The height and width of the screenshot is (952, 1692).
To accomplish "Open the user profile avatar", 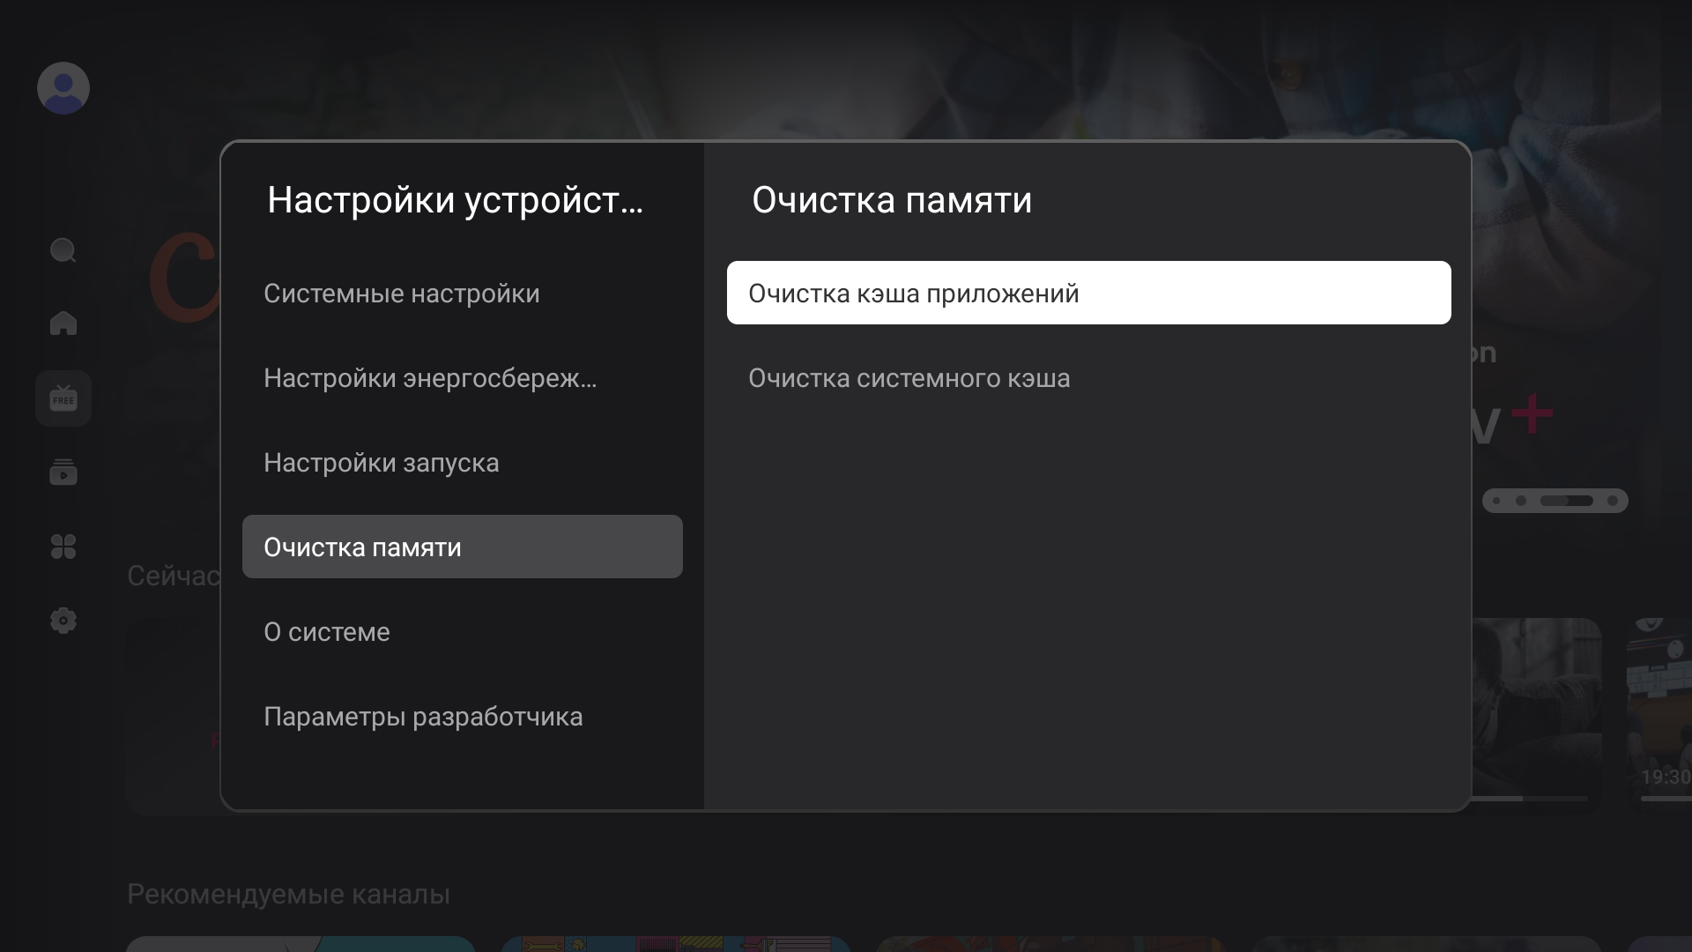I will coord(63,88).
